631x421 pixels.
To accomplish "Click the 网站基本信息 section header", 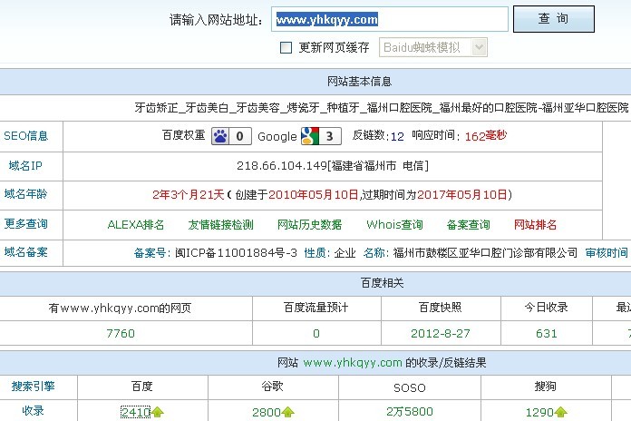I will pyautogui.click(x=359, y=82).
